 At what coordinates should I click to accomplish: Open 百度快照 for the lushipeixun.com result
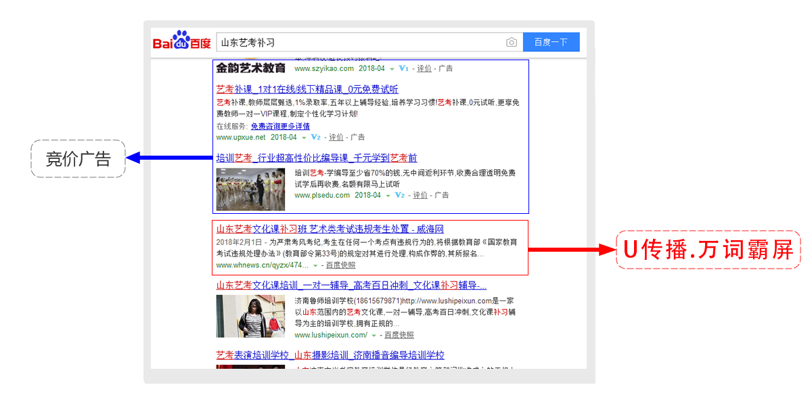point(399,335)
